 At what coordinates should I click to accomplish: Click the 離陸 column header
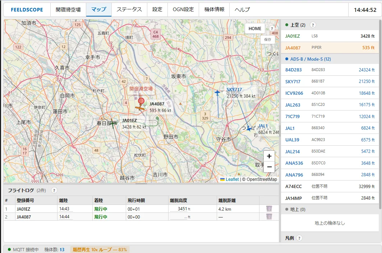pos(75,201)
